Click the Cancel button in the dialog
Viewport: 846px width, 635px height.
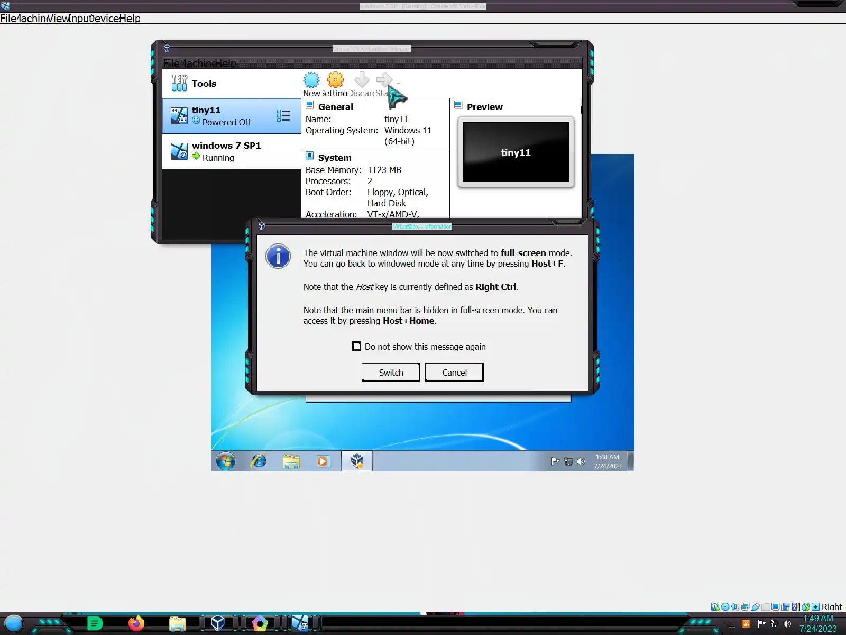pyautogui.click(x=454, y=372)
